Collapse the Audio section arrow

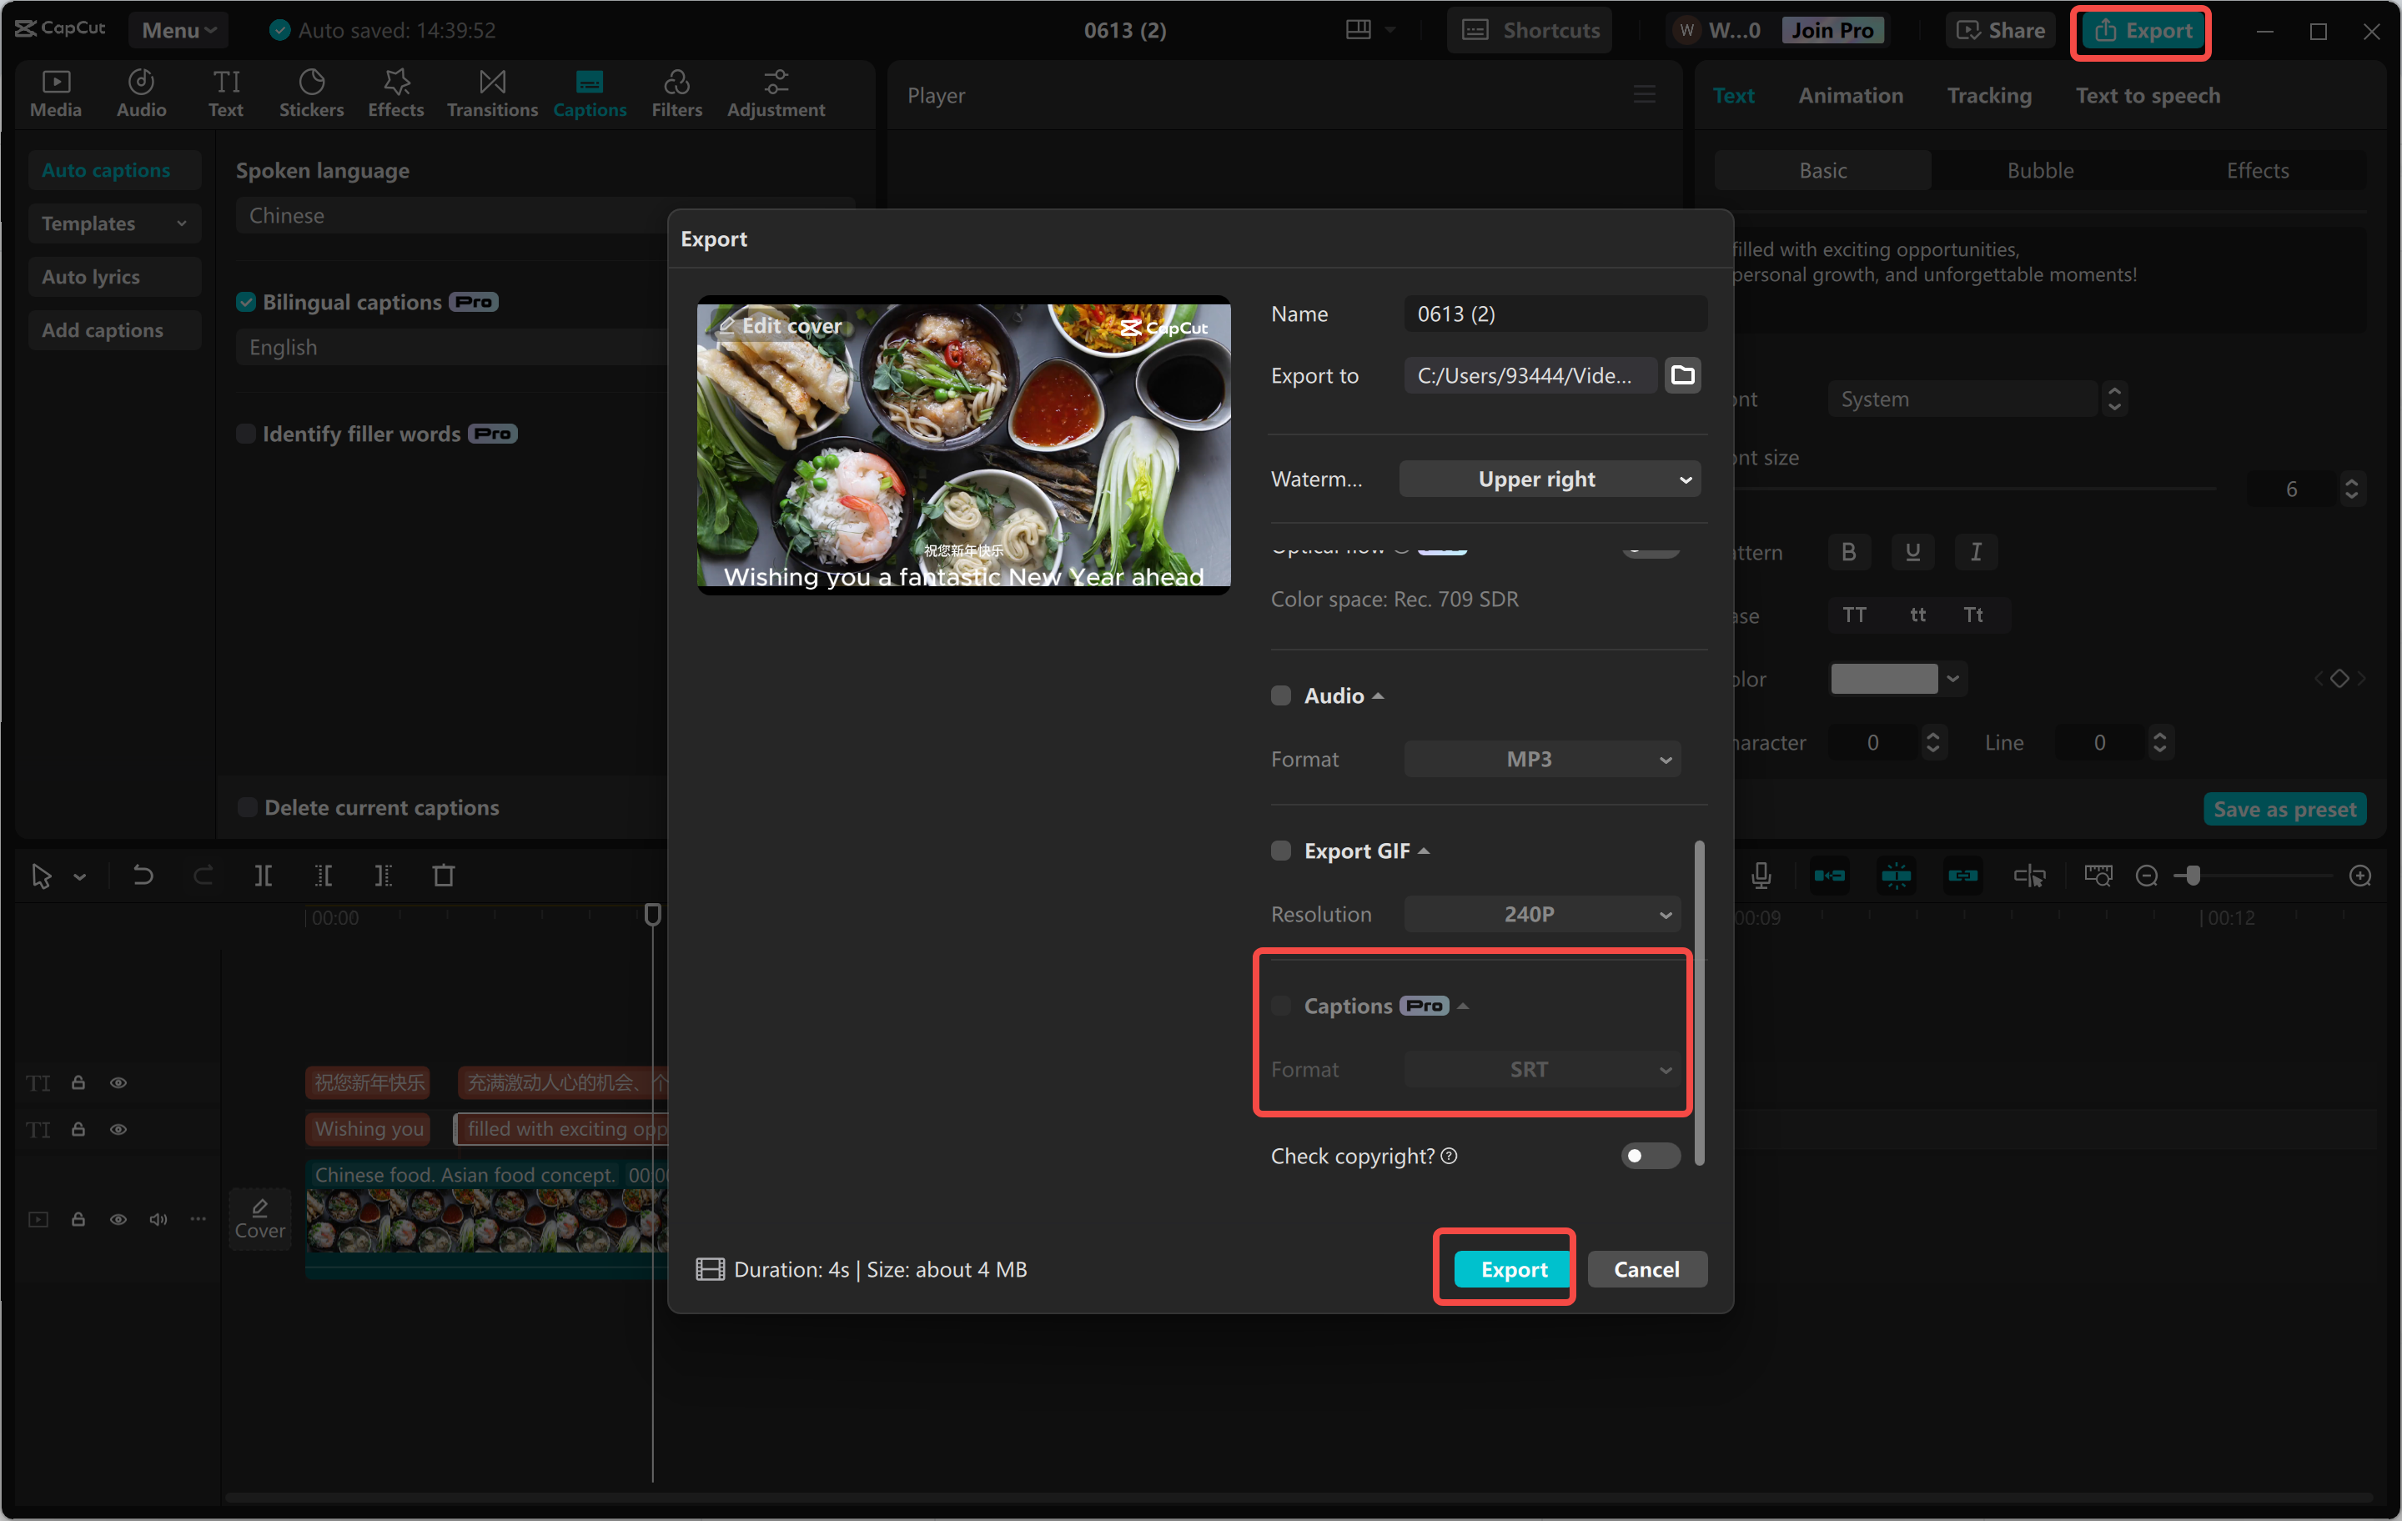pyautogui.click(x=1378, y=695)
